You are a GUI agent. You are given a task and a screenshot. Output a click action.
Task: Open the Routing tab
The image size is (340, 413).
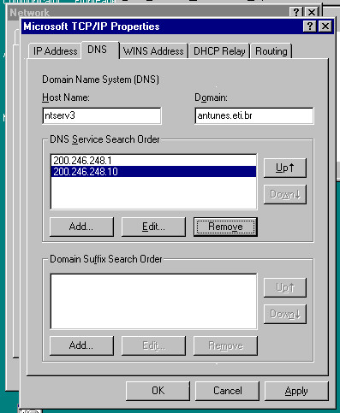pos(271,51)
